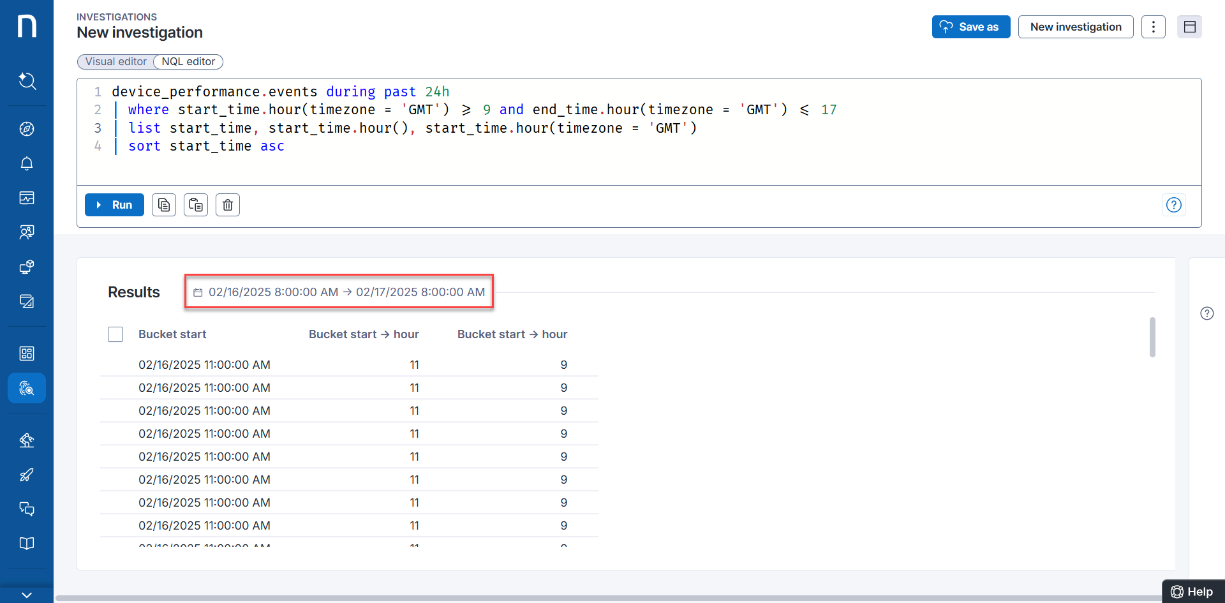
Task: Open the results date range picker
Action: click(x=339, y=292)
